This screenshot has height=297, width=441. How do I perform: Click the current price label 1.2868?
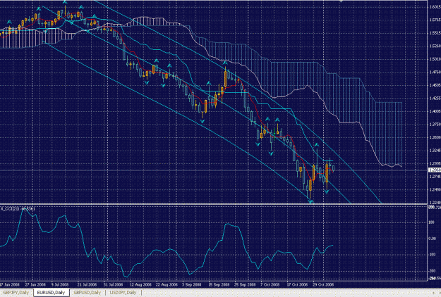click(x=434, y=170)
